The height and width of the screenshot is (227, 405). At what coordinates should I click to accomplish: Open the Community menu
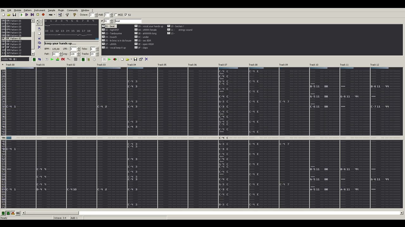click(72, 10)
